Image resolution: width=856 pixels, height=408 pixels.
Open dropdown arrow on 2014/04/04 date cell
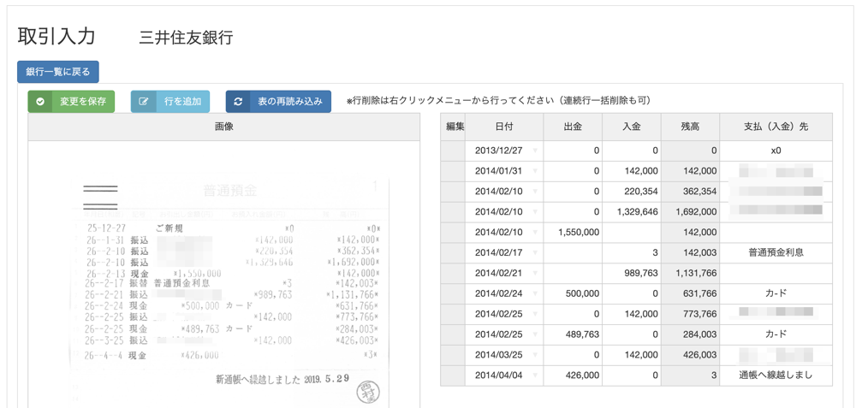(535, 375)
